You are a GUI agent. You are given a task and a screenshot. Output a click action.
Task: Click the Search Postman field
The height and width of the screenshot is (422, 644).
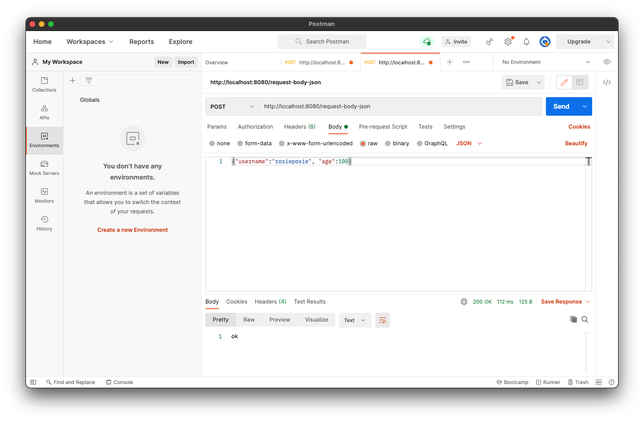click(x=322, y=42)
